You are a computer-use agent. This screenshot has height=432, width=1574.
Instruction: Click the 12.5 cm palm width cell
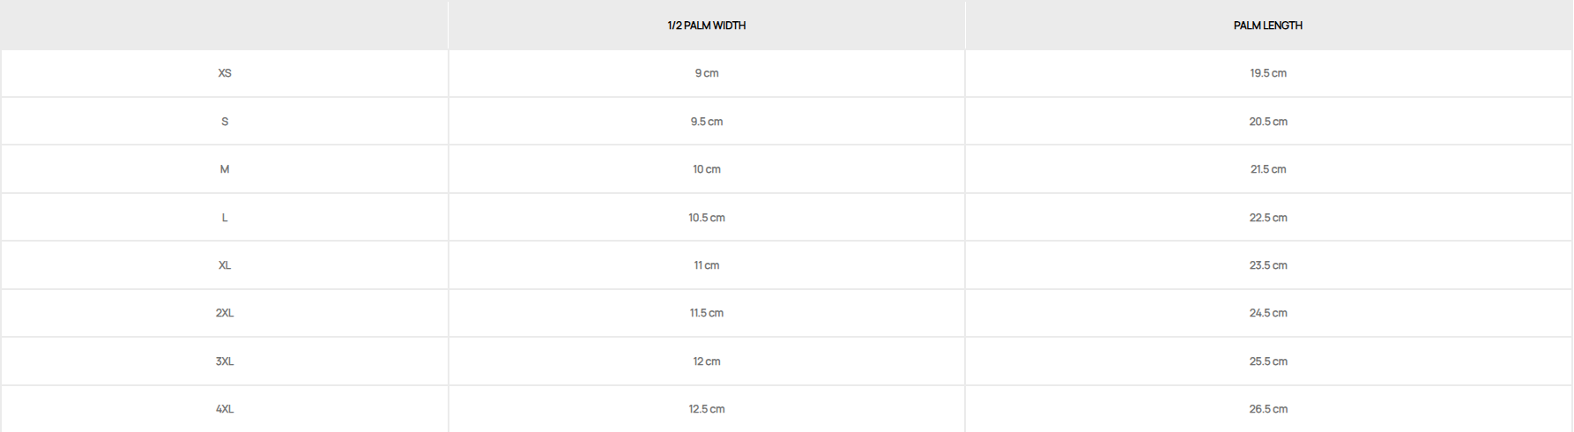click(706, 409)
